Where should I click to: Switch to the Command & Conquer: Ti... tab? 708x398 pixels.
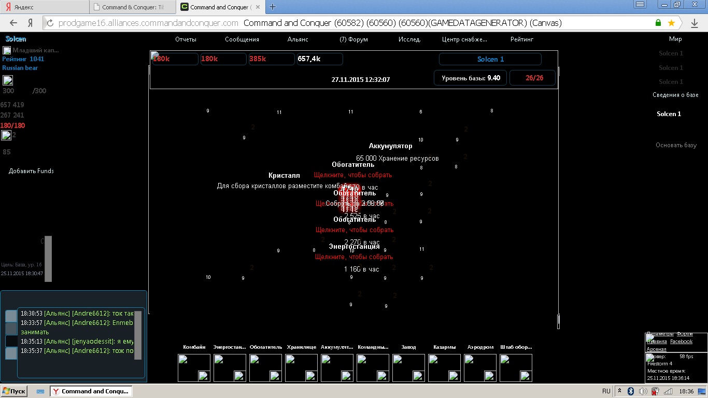(x=133, y=7)
